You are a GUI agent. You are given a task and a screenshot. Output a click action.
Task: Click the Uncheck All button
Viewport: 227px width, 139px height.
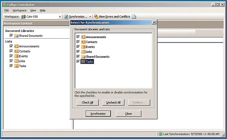click(113, 103)
